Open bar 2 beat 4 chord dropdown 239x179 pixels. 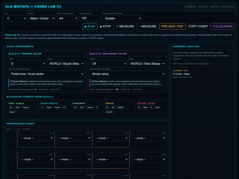[148, 160]
